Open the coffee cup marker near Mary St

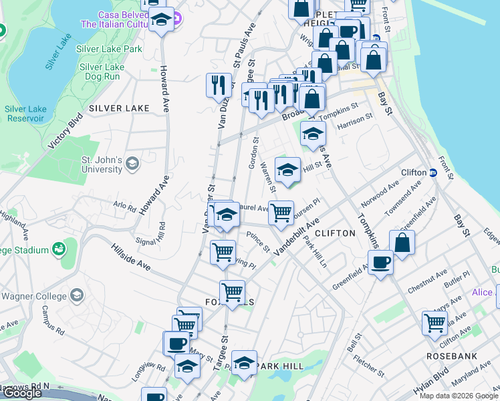(176, 344)
